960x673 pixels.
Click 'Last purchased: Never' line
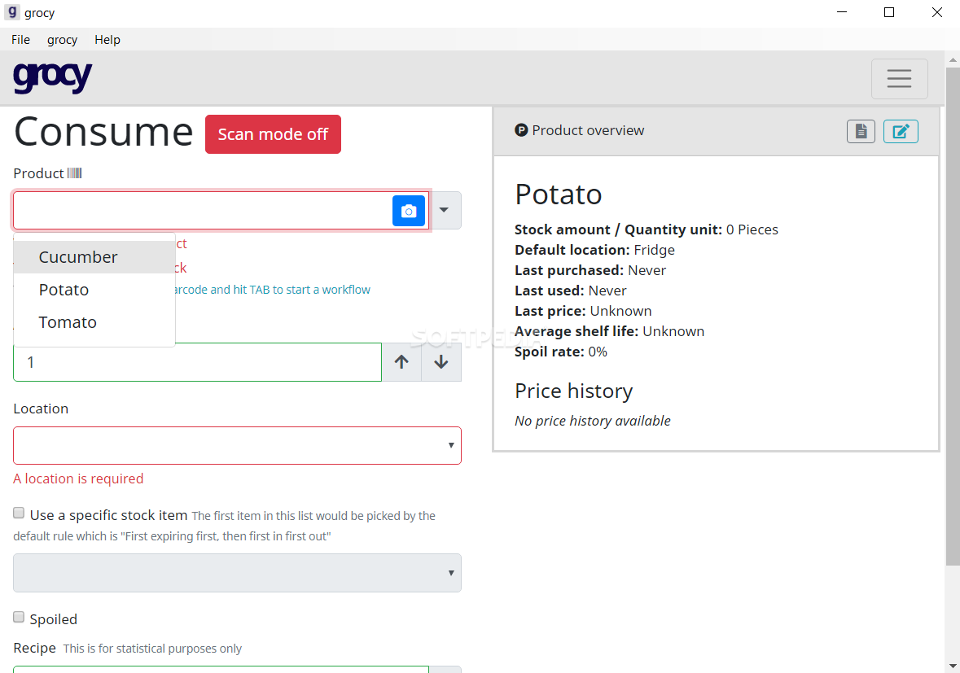[x=590, y=270]
